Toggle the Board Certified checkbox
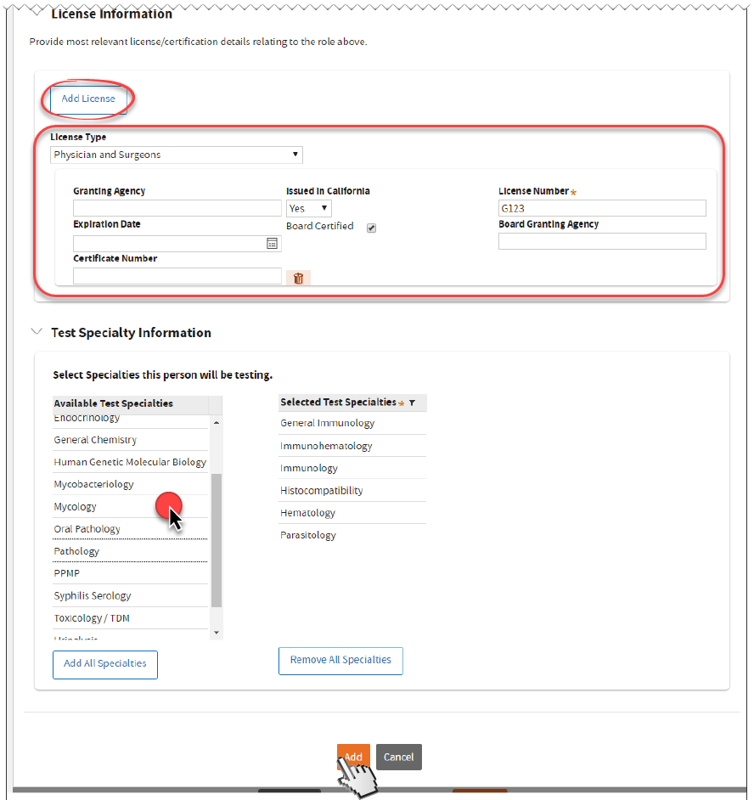 [x=371, y=228]
